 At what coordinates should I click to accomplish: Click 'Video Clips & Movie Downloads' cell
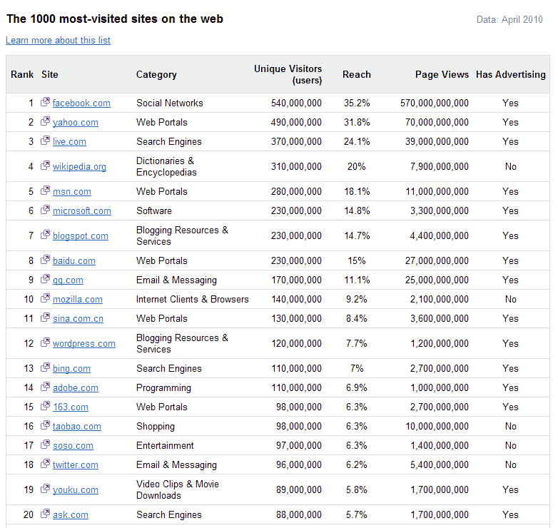point(178,489)
